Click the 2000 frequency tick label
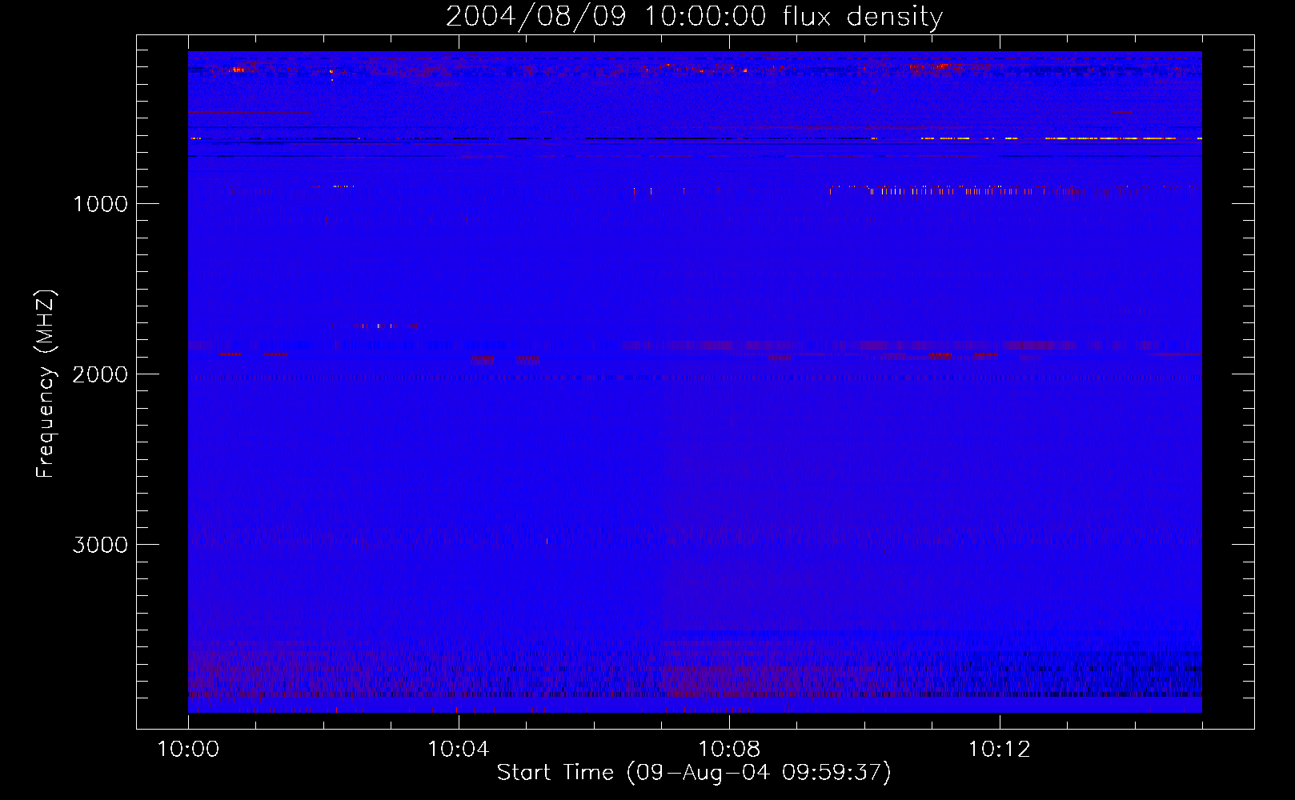The width and height of the screenshot is (1295, 800). click(100, 374)
